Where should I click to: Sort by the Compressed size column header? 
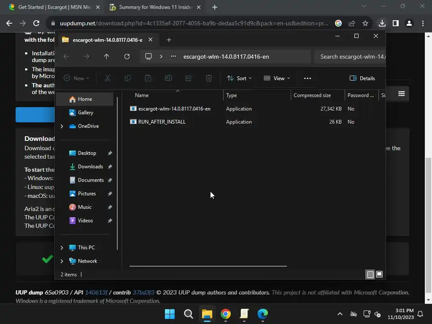point(318,95)
